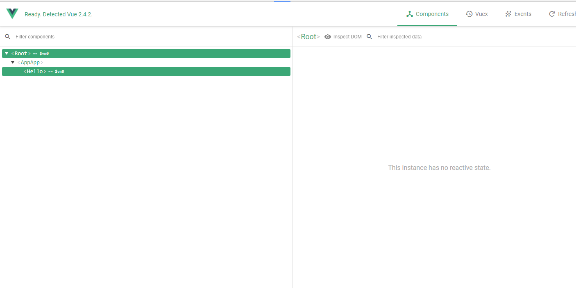The height and width of the screenshot is (288, 576).
Task: Collapse the AppApp component node
Action: pyautogui.click(x=13, y=62)
